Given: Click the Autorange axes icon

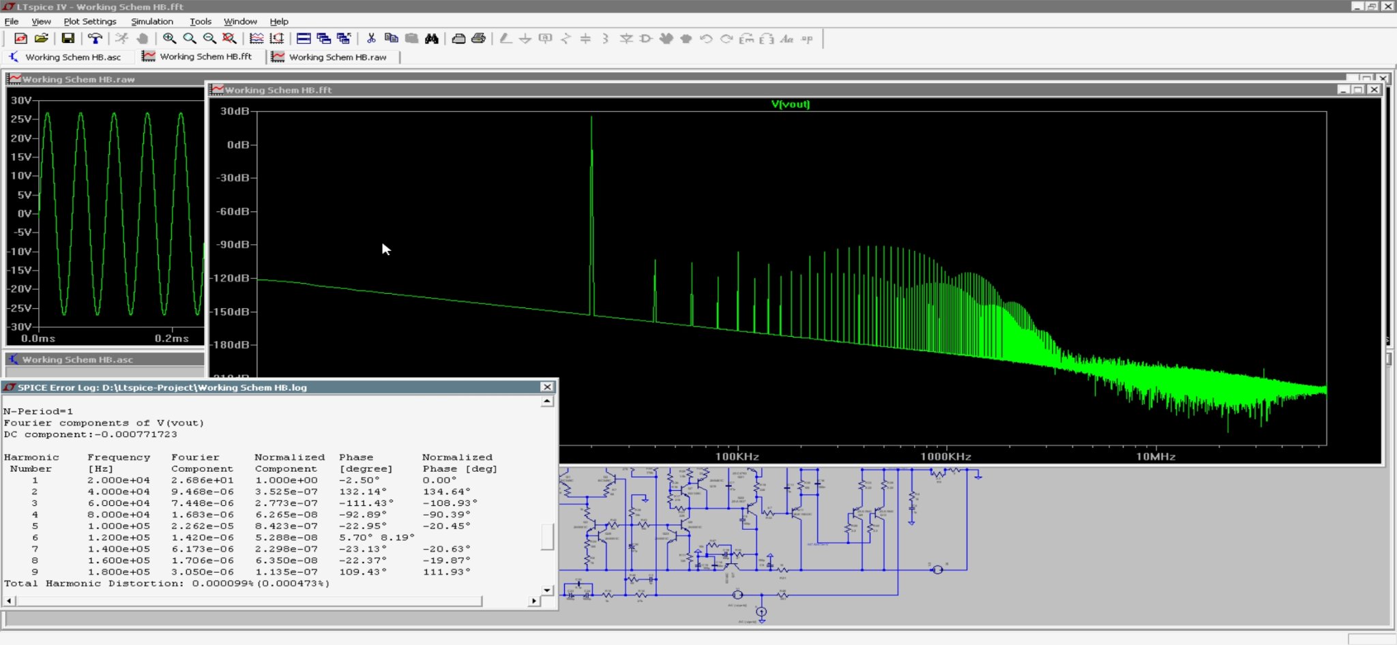Looking at the screenshot, I should (x=277, y=39).
